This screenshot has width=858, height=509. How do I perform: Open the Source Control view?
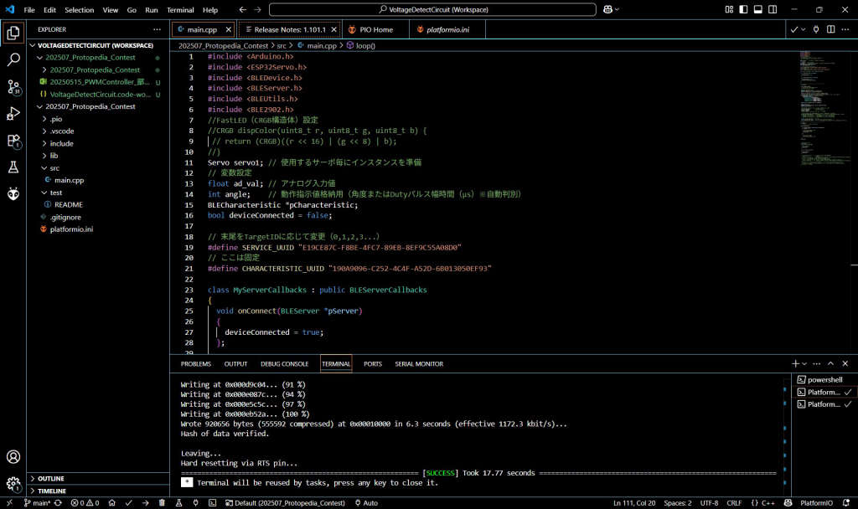coord(13,87)
